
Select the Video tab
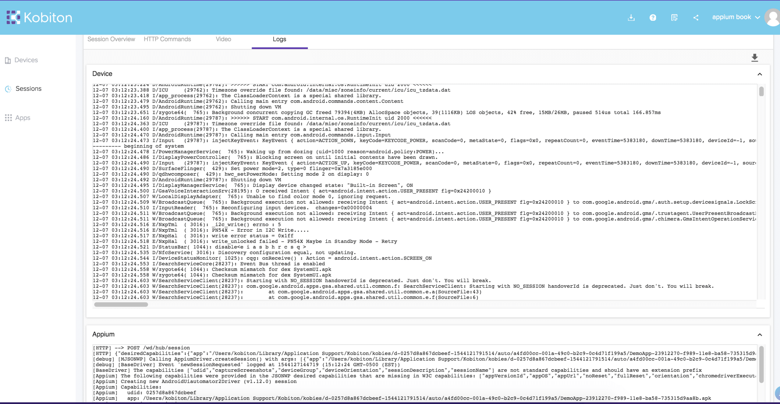tap(223, 39)
